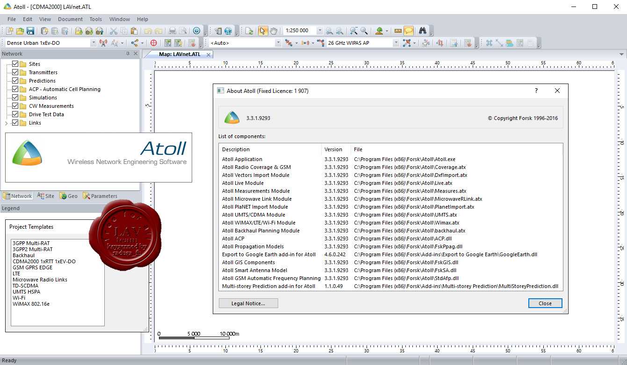Toggle the CW Measurements checkbox

[15, 106]
